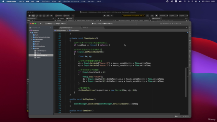Click the errors indicator in the status bar
Viewport: 217px width, 122px height.
tap(178, 116)
